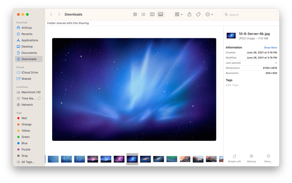Open iCloud Drive in the sidebar
This screenshot has height=183, width=292.
click(x=28, y=72)
